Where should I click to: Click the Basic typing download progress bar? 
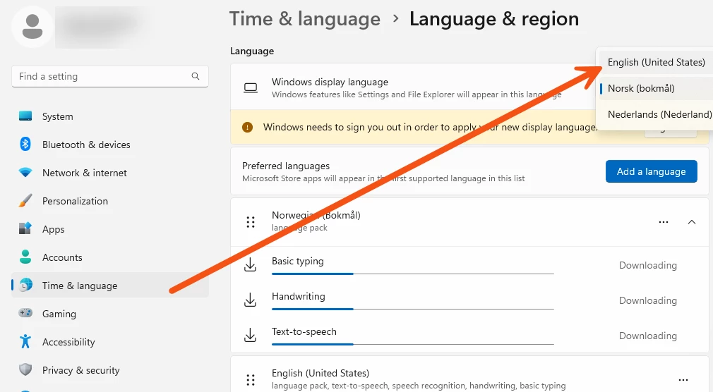coord(413,274)
